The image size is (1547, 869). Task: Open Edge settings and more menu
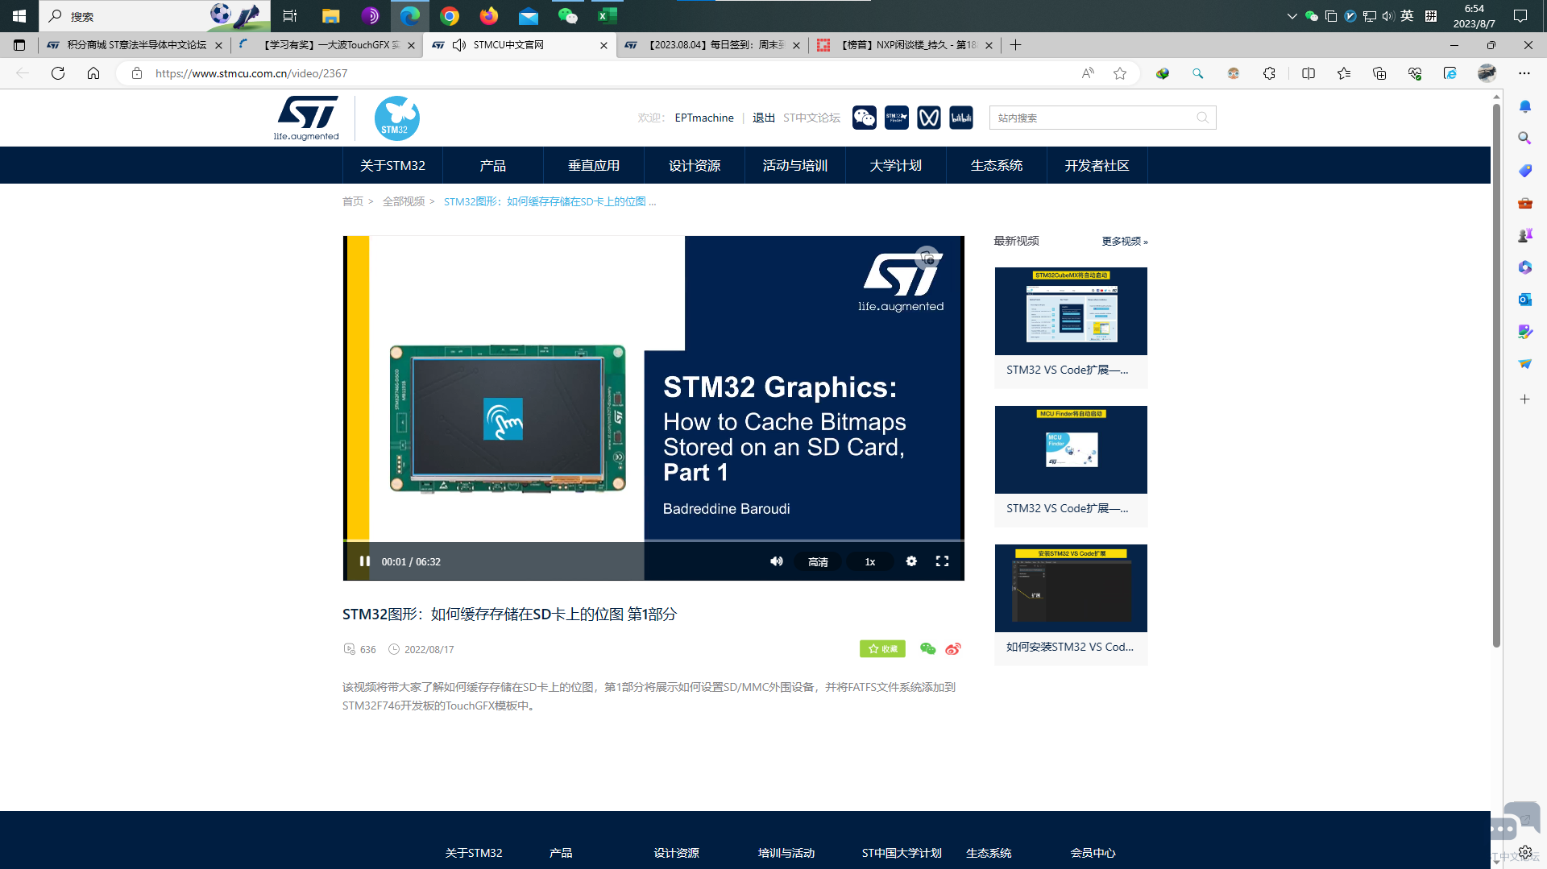coord(1524,73)
